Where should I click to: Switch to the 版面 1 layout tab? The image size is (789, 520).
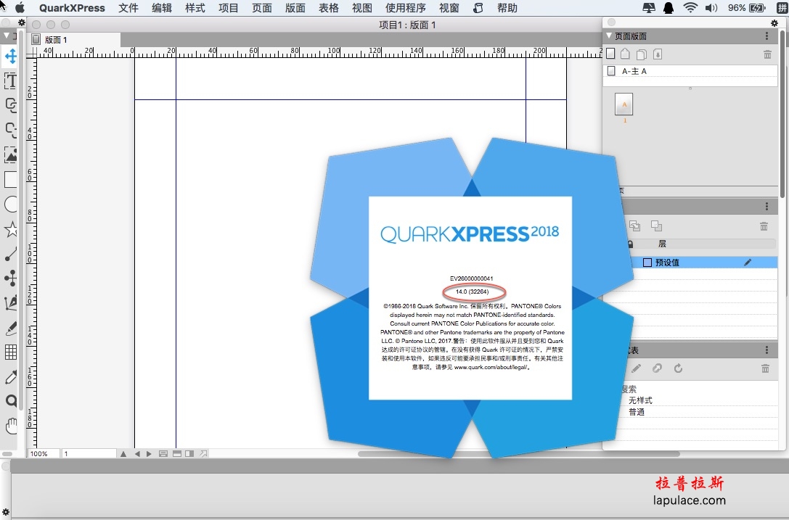pos(75,40)
